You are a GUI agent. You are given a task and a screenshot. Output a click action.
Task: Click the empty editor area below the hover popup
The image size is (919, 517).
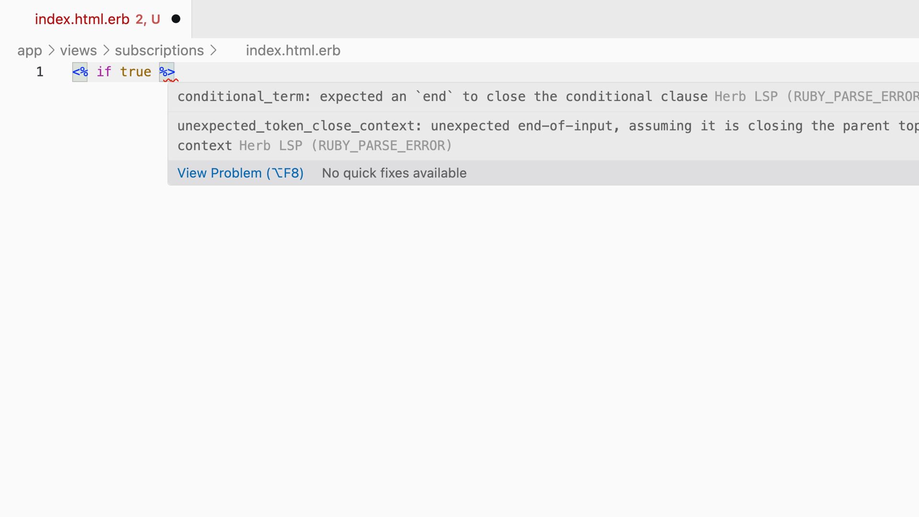(x=459, y=335)
